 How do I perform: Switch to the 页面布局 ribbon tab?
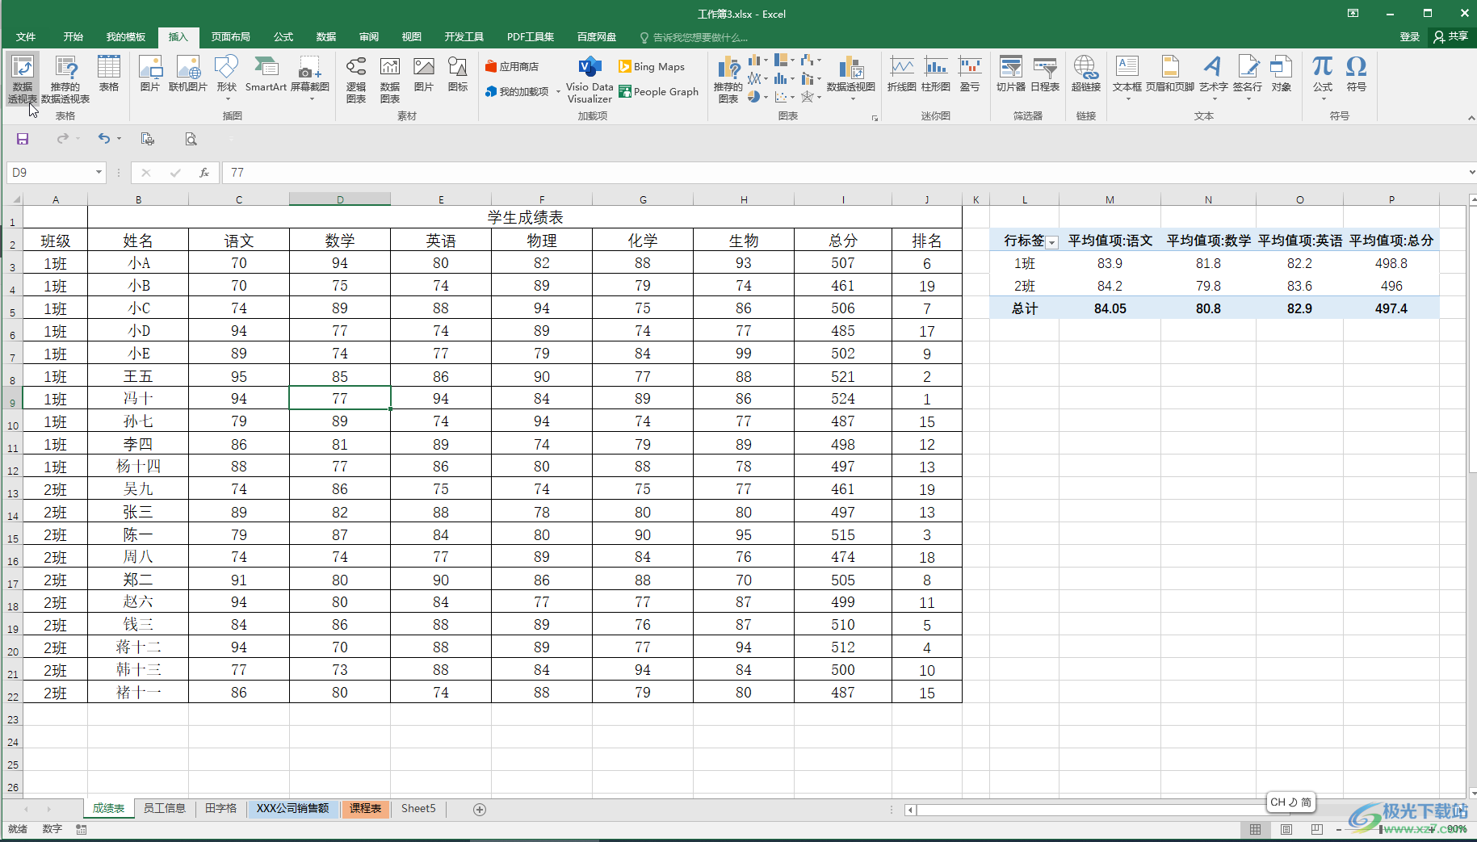click(231, 37)
